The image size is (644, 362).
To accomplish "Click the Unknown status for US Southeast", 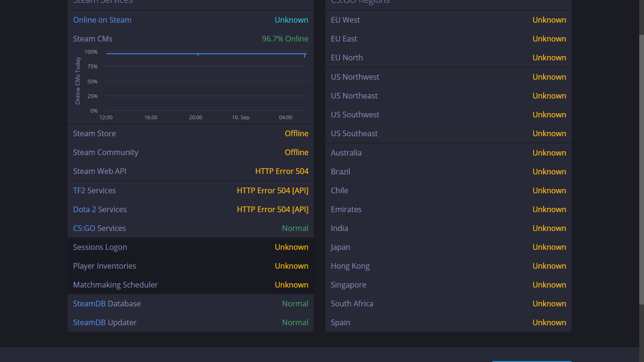I will coord(549,133).
